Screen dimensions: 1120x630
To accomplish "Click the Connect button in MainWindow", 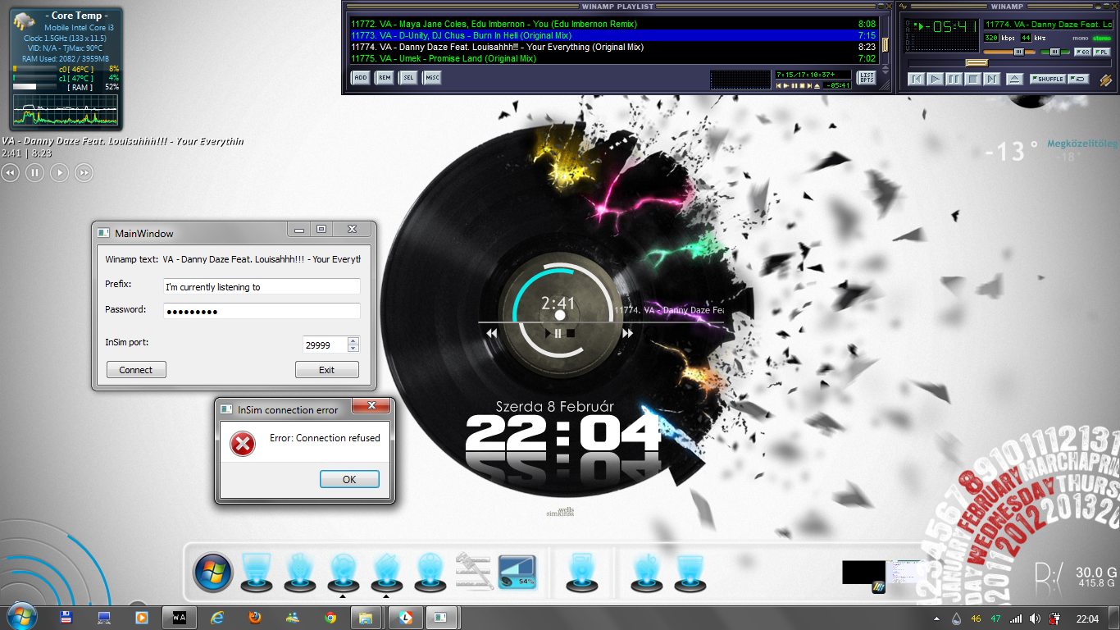I will point(136,370).
